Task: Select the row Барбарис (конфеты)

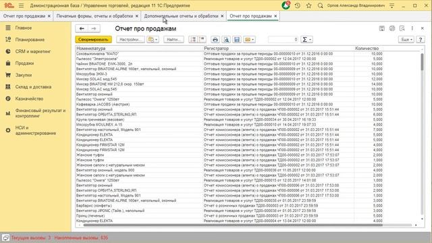Action: [230, 205]
